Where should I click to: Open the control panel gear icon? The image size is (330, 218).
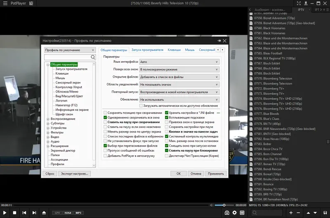coord(234,213)
